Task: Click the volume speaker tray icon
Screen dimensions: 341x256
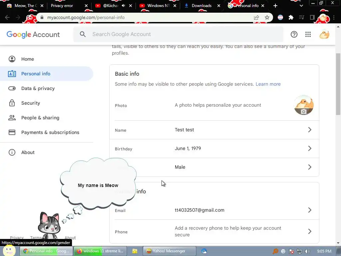Action: click(307, 251)
